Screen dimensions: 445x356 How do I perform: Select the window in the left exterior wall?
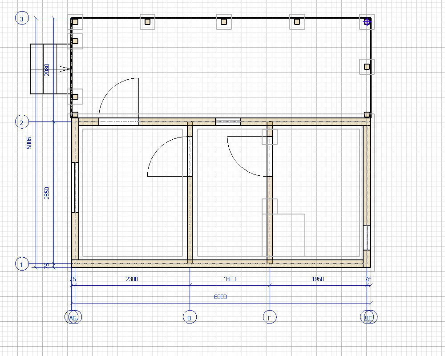[x=75, y=187]
